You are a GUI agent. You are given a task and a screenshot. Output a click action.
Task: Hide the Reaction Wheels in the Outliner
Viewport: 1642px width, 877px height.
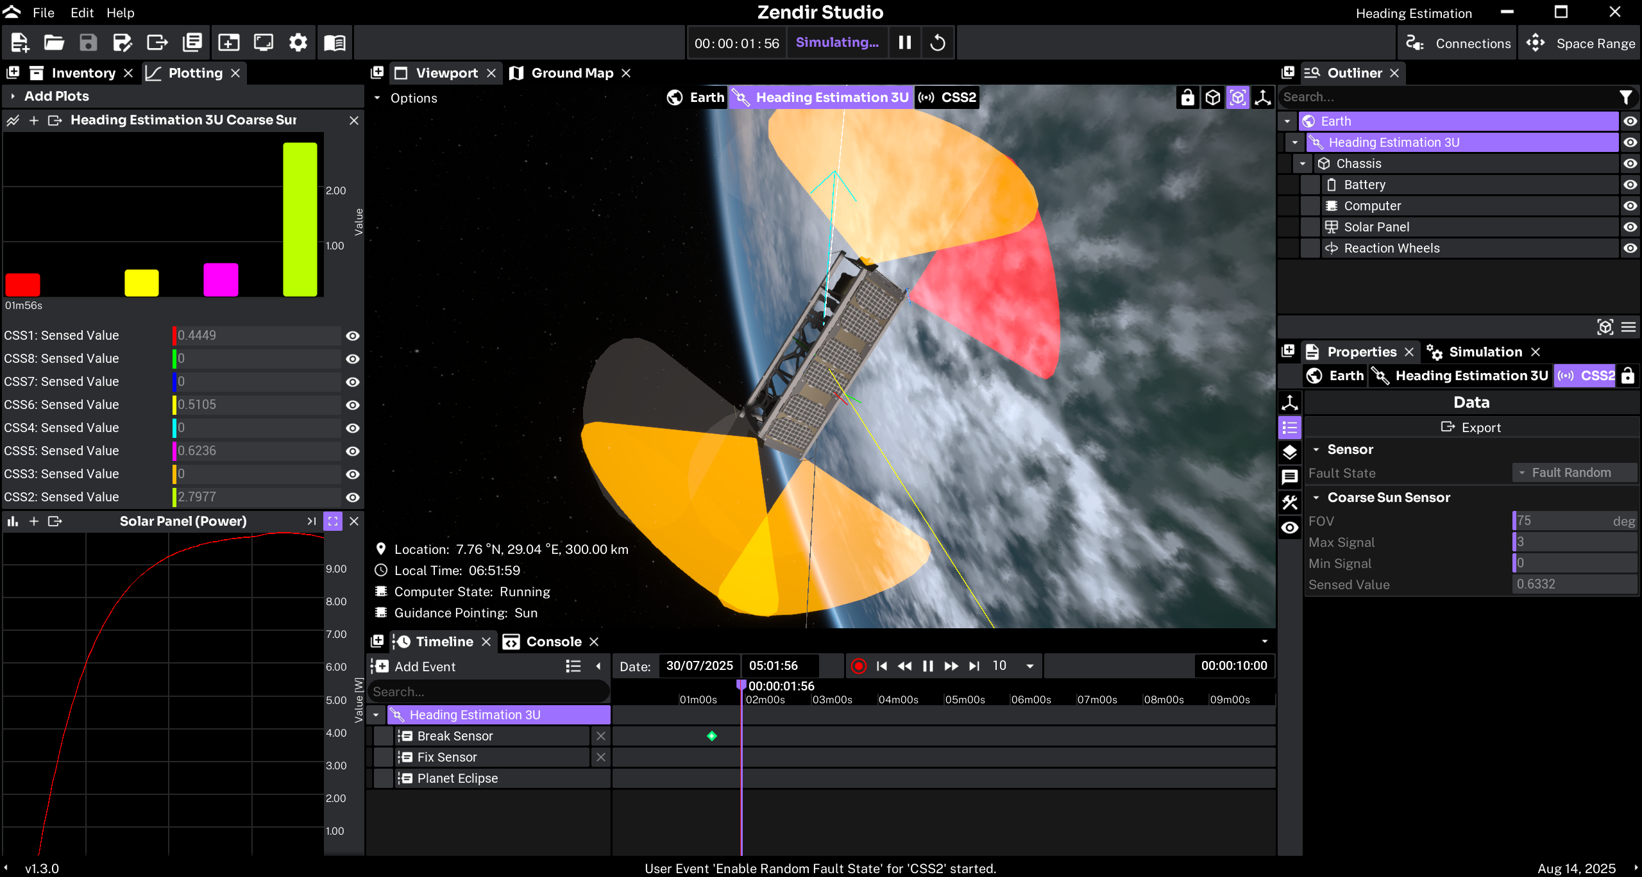[1630, 248]
